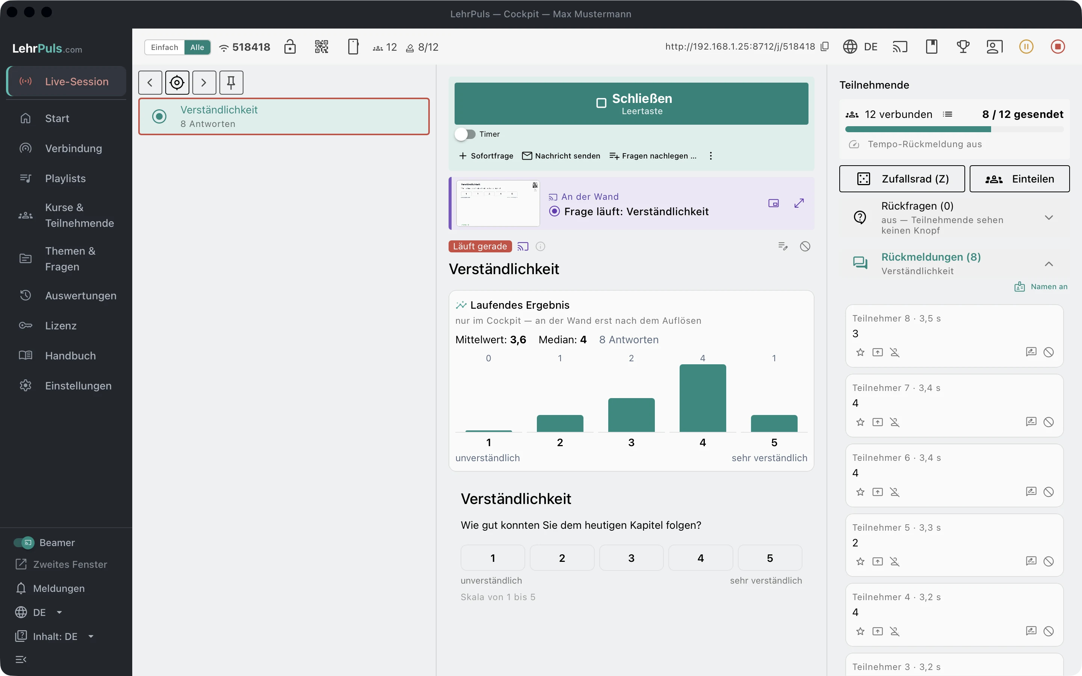
Task: Switch mode to Alle
Action: tap(197, 47)
